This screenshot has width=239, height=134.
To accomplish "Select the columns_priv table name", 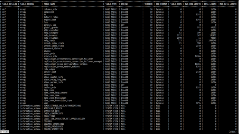I will pyautogui.click(x=50, y=9).
